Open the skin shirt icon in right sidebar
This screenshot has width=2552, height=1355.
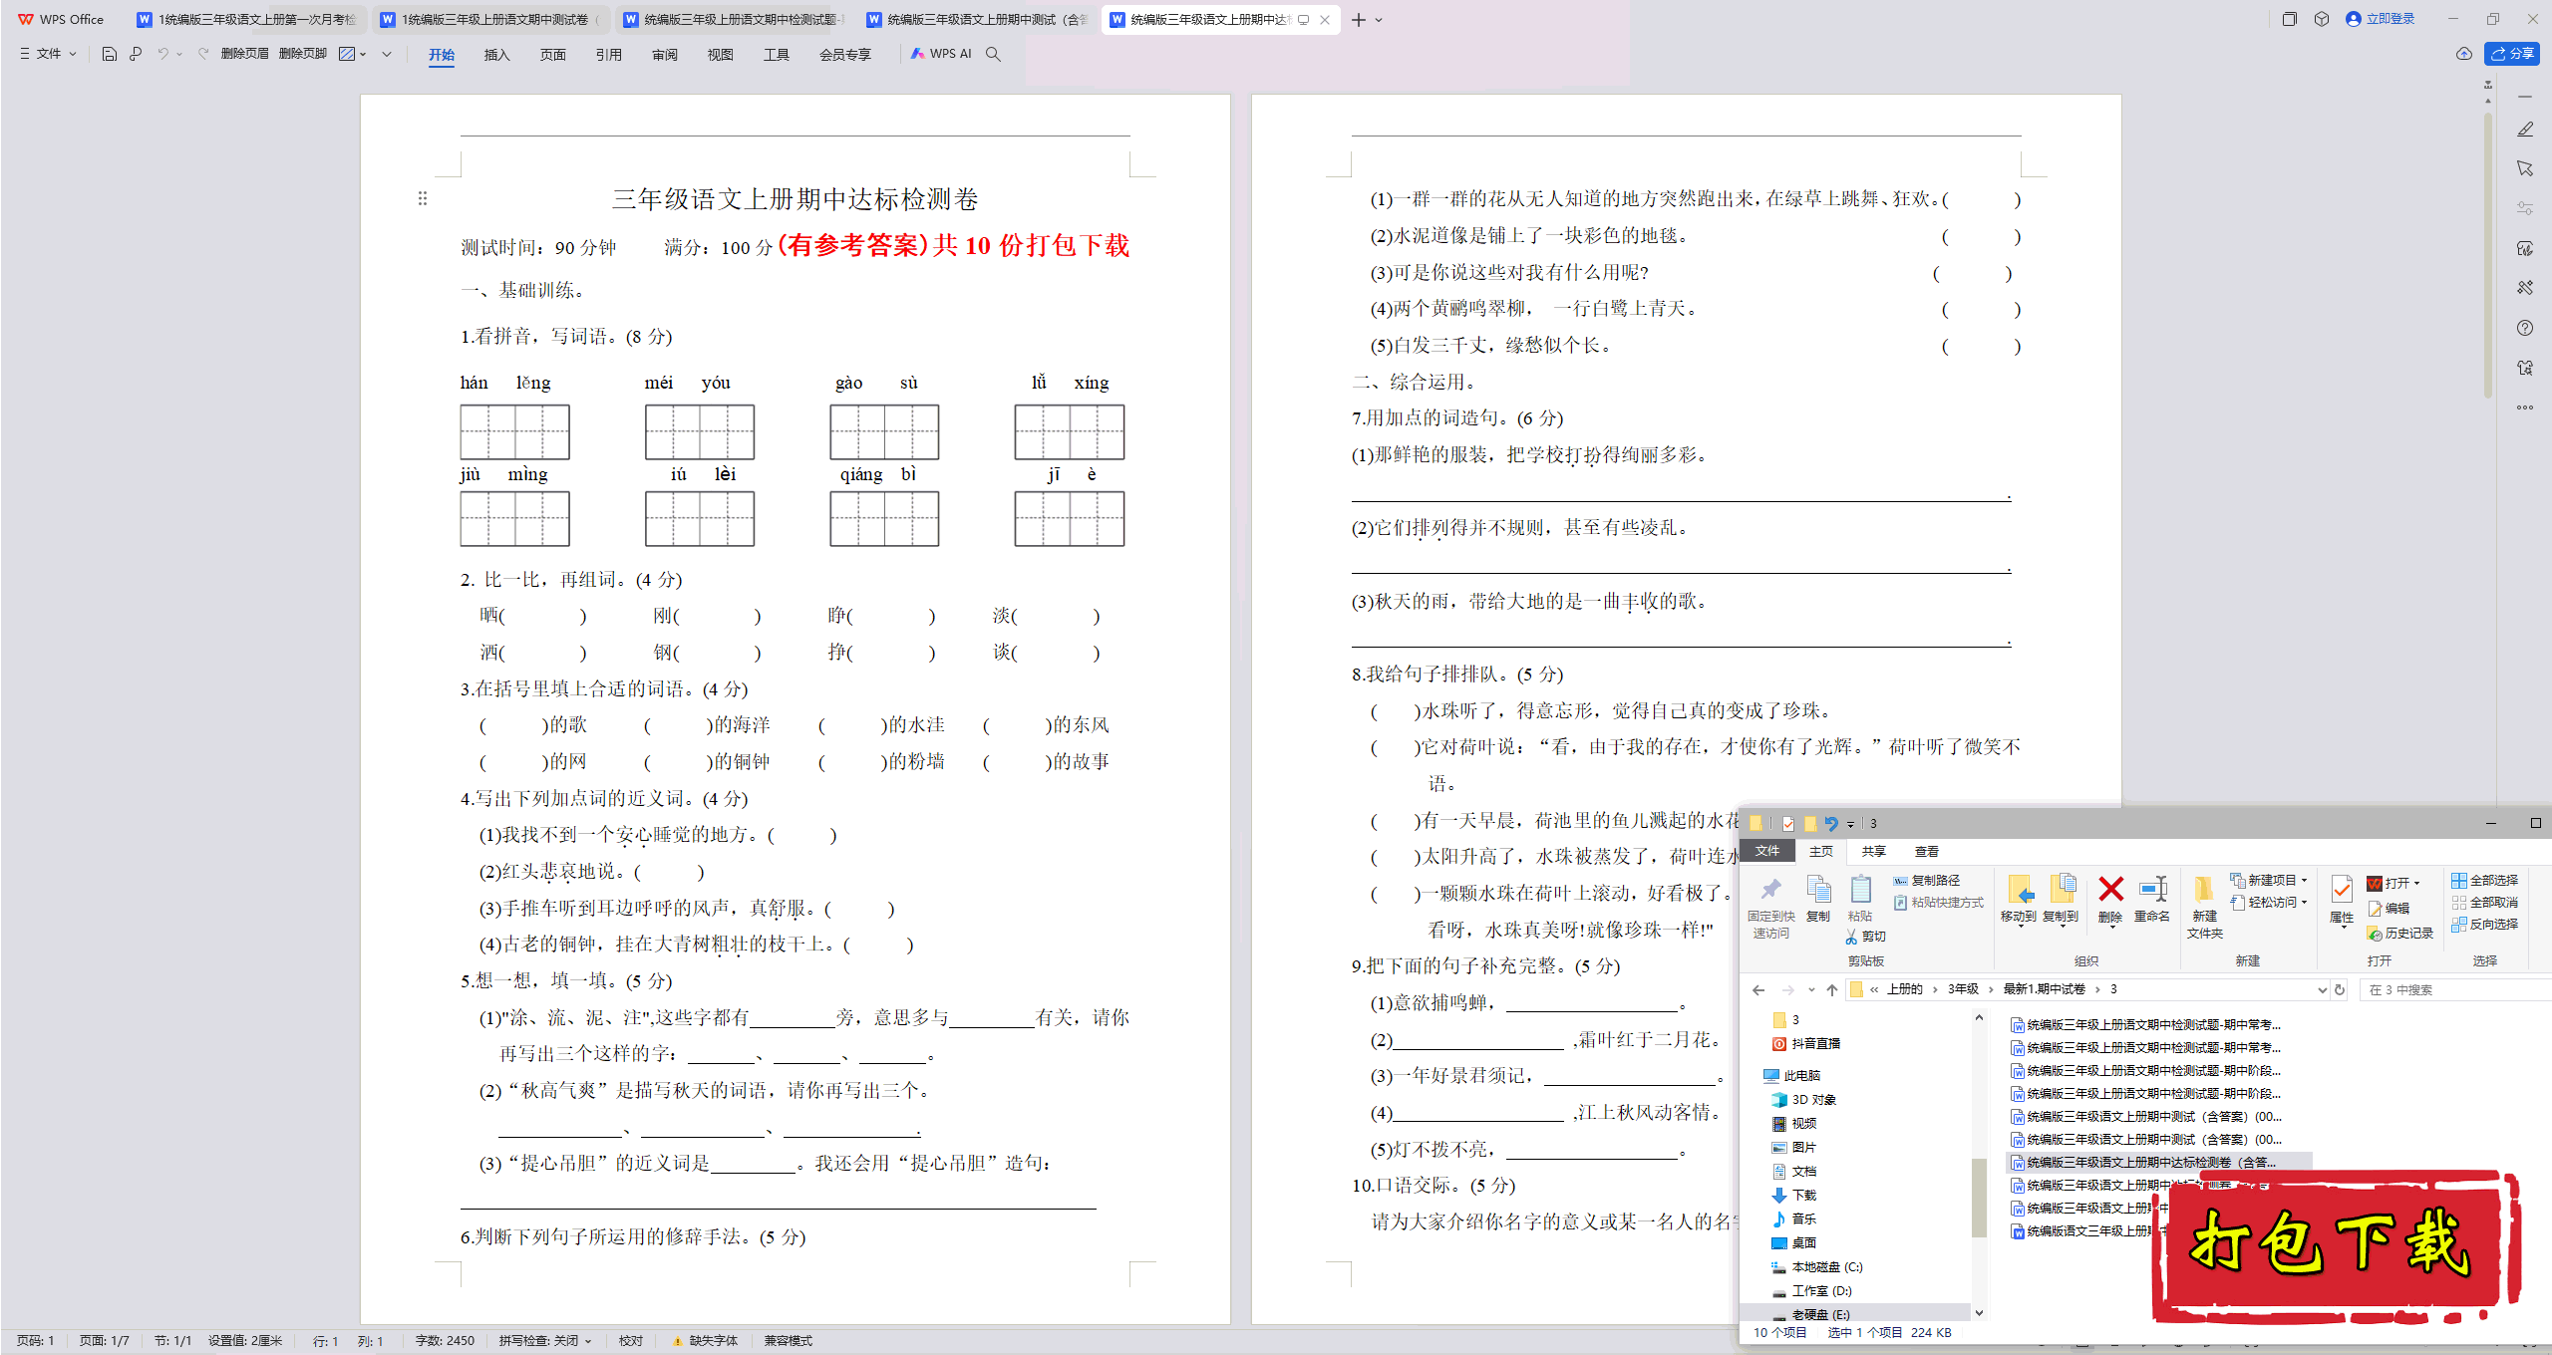coord(2525,368)
